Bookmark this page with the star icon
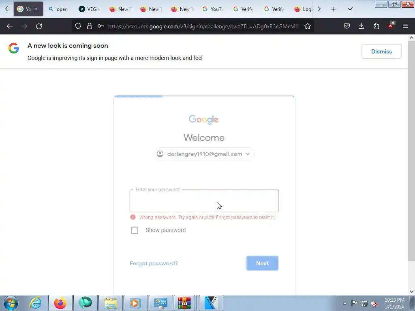The width and height of the screenshot is (415, 311). [x=308, y=26]
